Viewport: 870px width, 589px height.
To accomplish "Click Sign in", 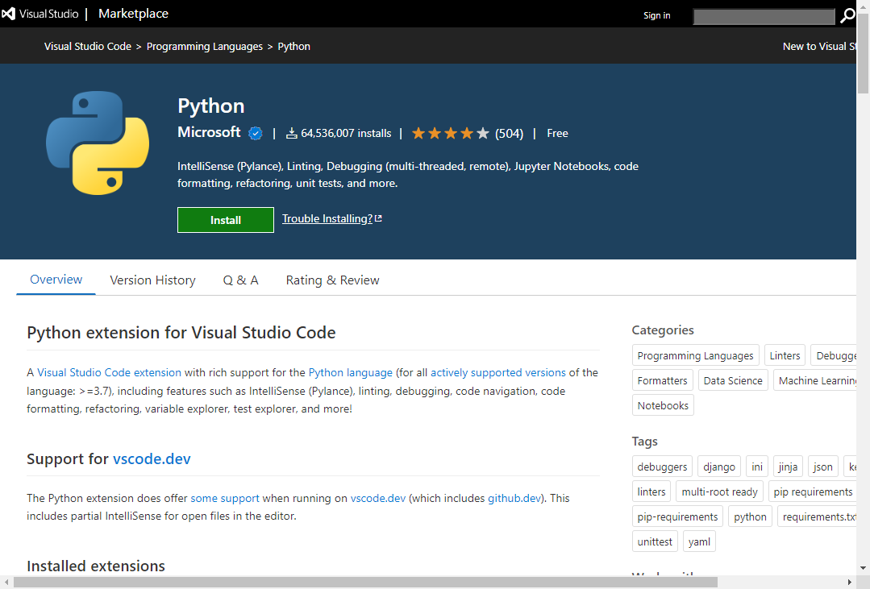I will coord(657,15).
